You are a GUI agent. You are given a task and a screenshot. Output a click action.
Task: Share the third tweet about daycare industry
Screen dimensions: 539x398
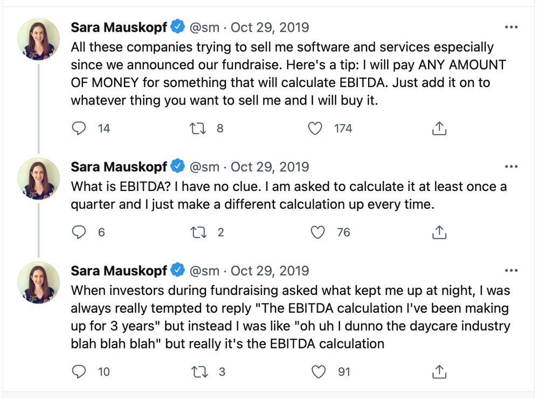coord(439,372)
